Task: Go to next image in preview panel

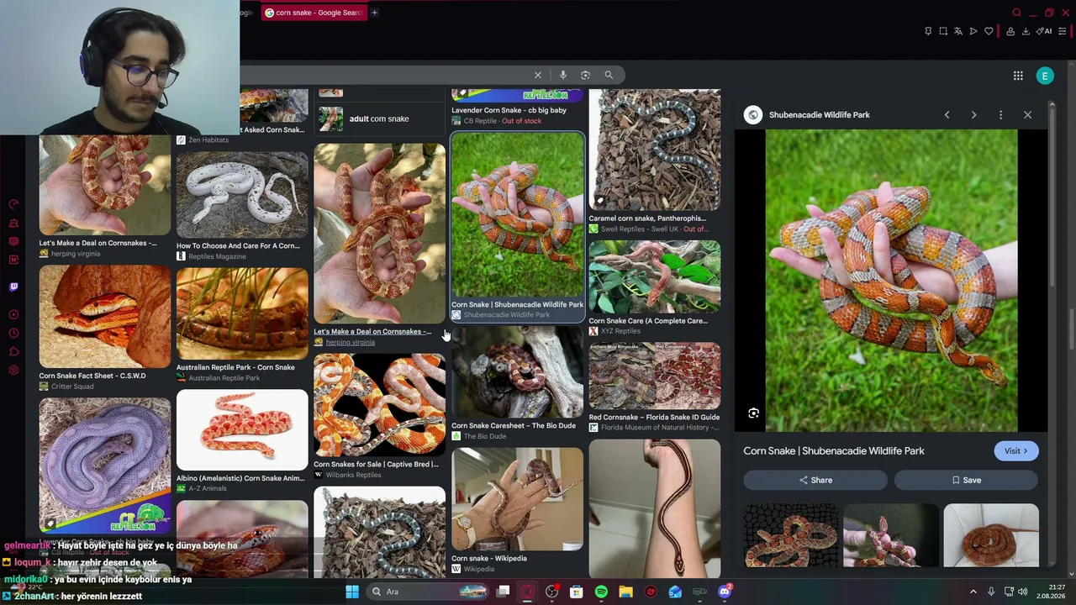Action: tap(973, 115)
